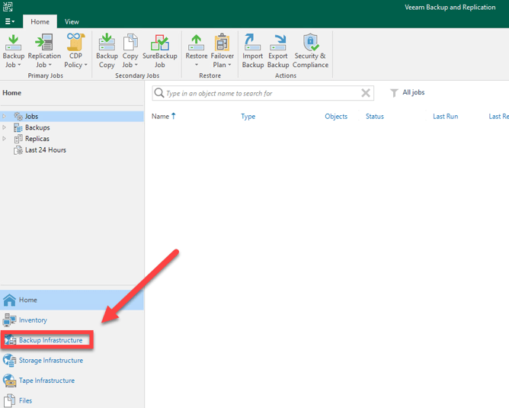
Task: Open the Files view label
Action: click(25, 400)
